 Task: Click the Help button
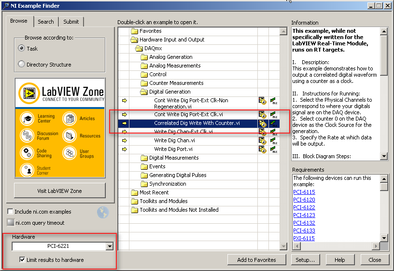(340, 260)
